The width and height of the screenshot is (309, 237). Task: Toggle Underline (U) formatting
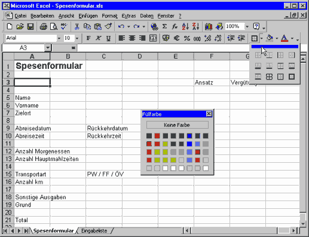pyautogui.click(x=108, y=38)
